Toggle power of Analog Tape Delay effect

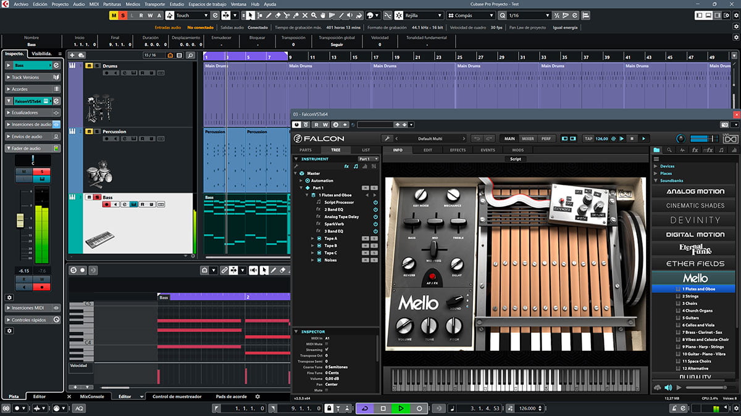375,216
